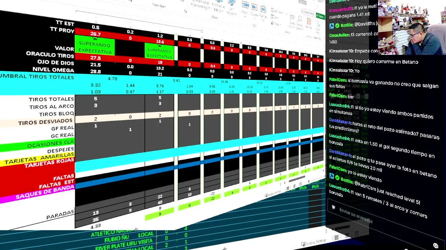
Task: Select the cyan cell showing 4.78
Action: point(112,79)
